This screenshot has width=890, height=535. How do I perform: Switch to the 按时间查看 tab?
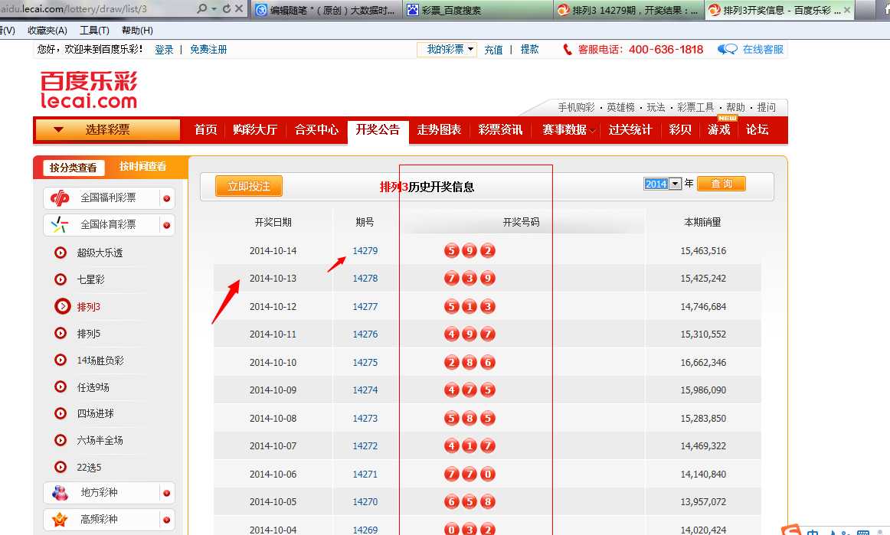click(142, 166)
